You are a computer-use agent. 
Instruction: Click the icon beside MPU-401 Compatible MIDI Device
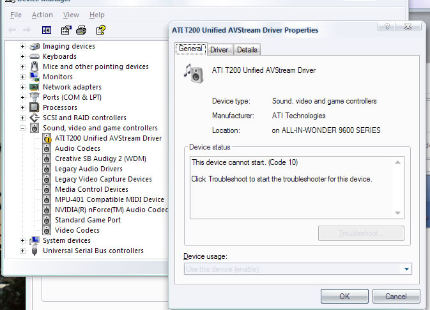click(47, 199)
